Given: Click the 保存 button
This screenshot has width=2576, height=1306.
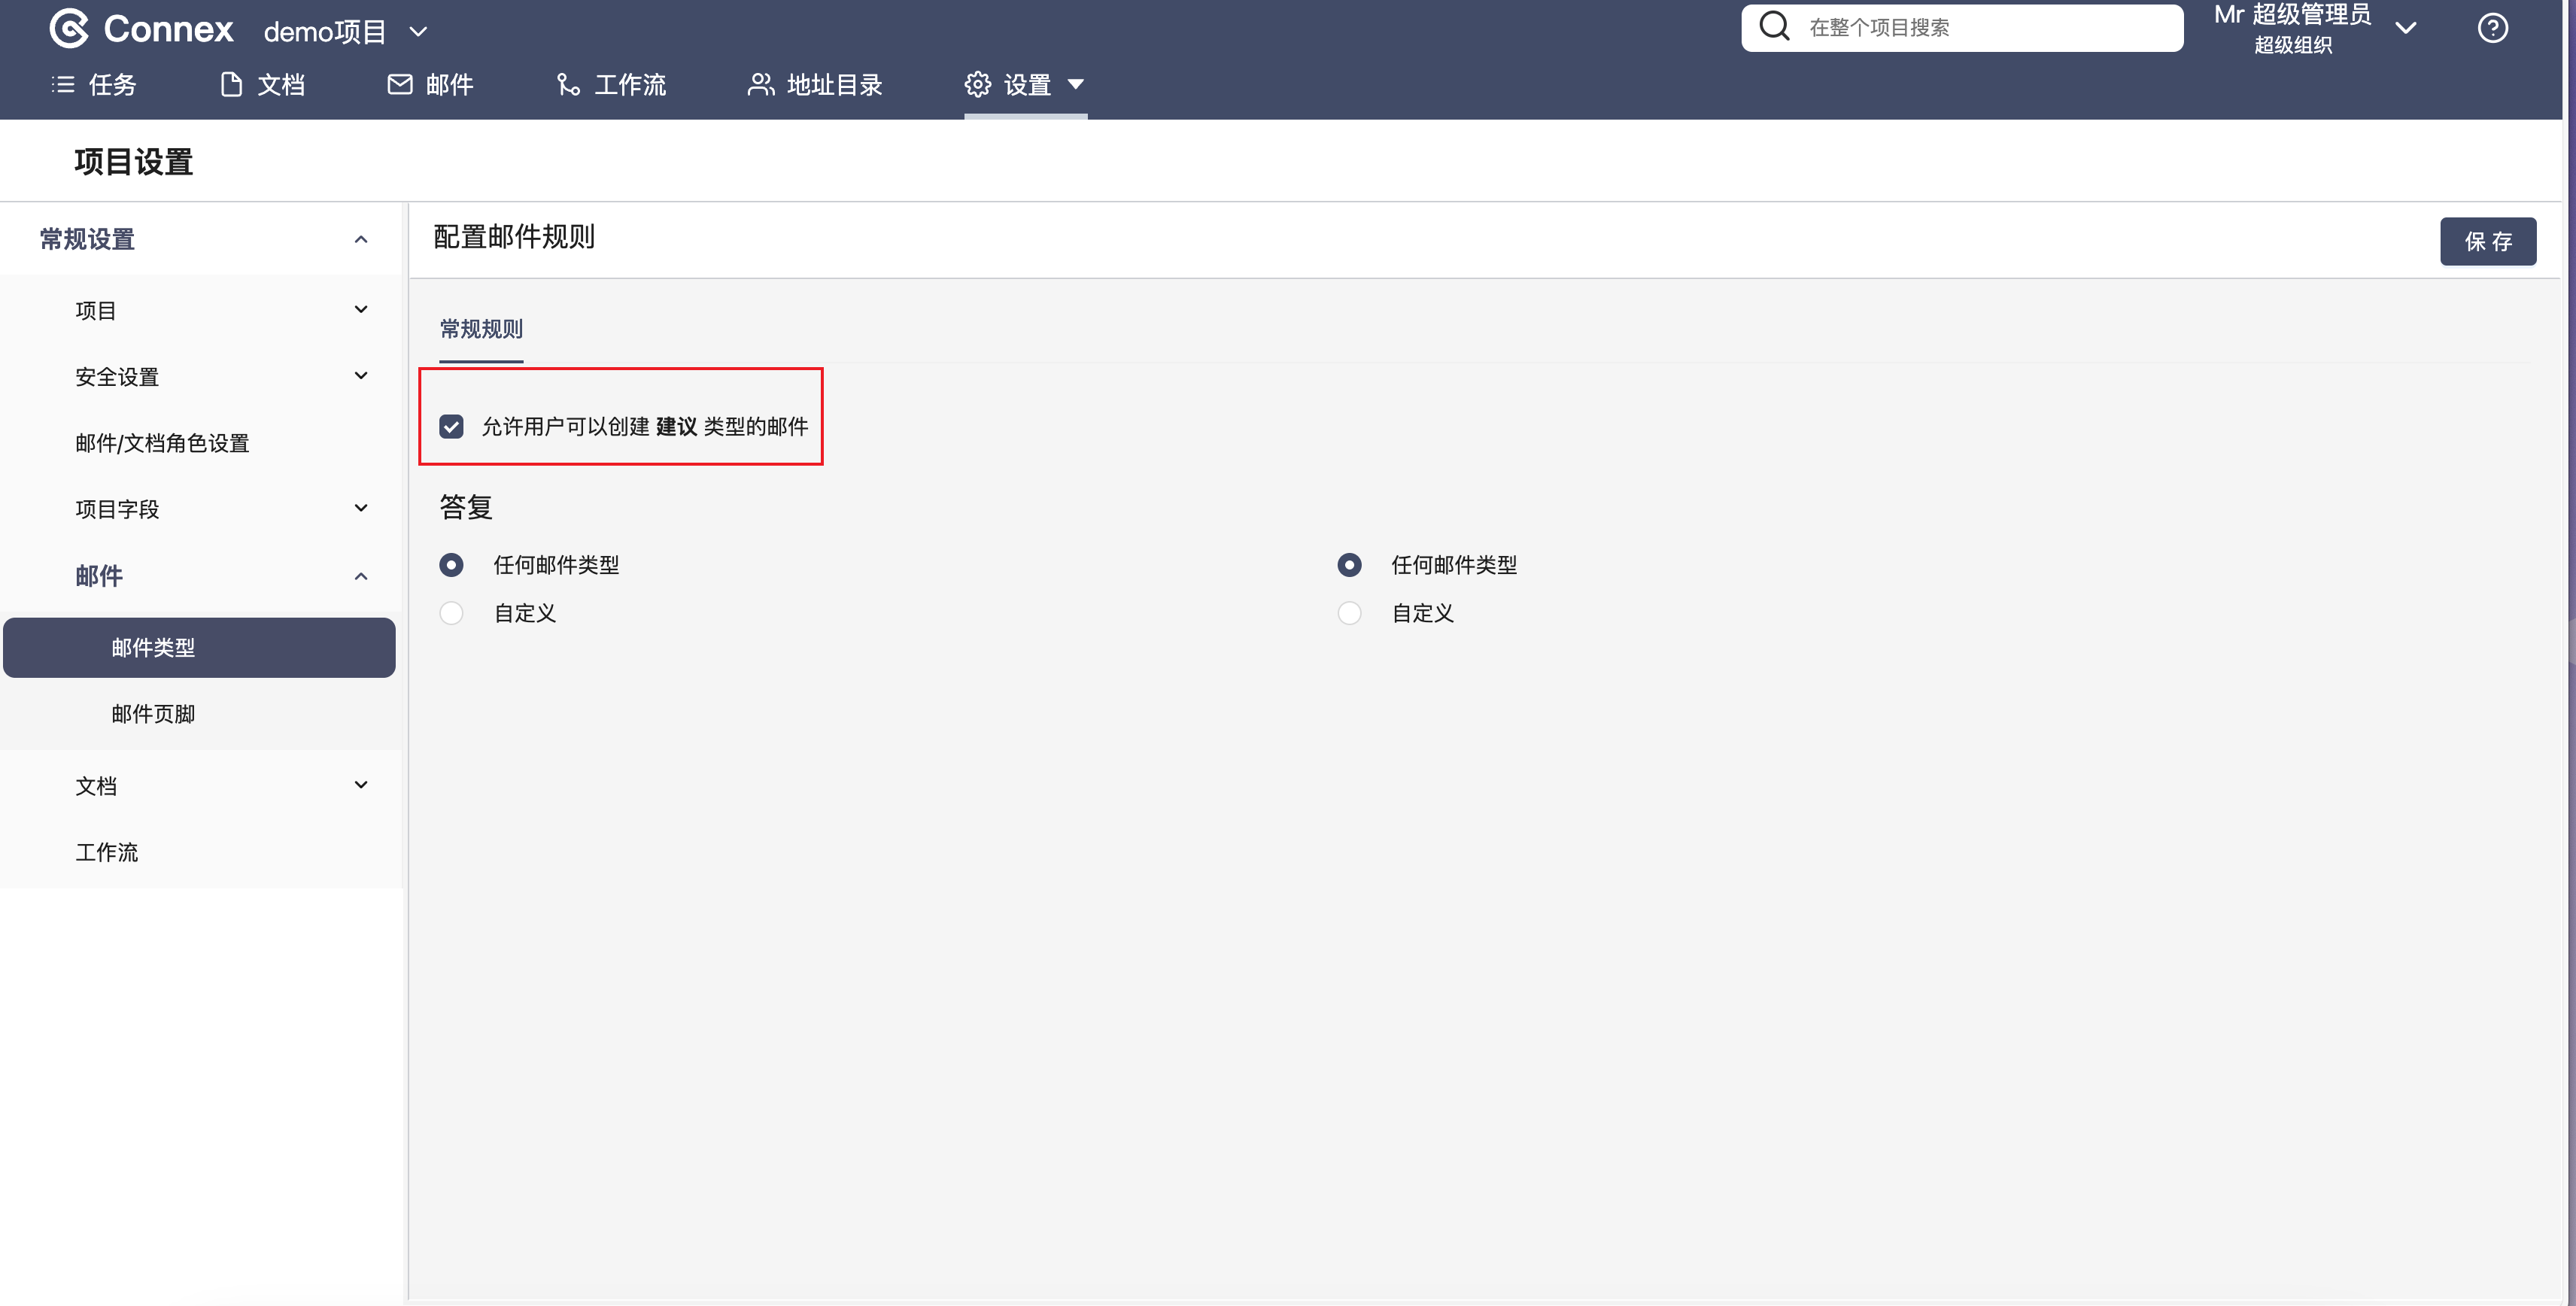Looking at the screenshot, I should tap(2487, 241).
